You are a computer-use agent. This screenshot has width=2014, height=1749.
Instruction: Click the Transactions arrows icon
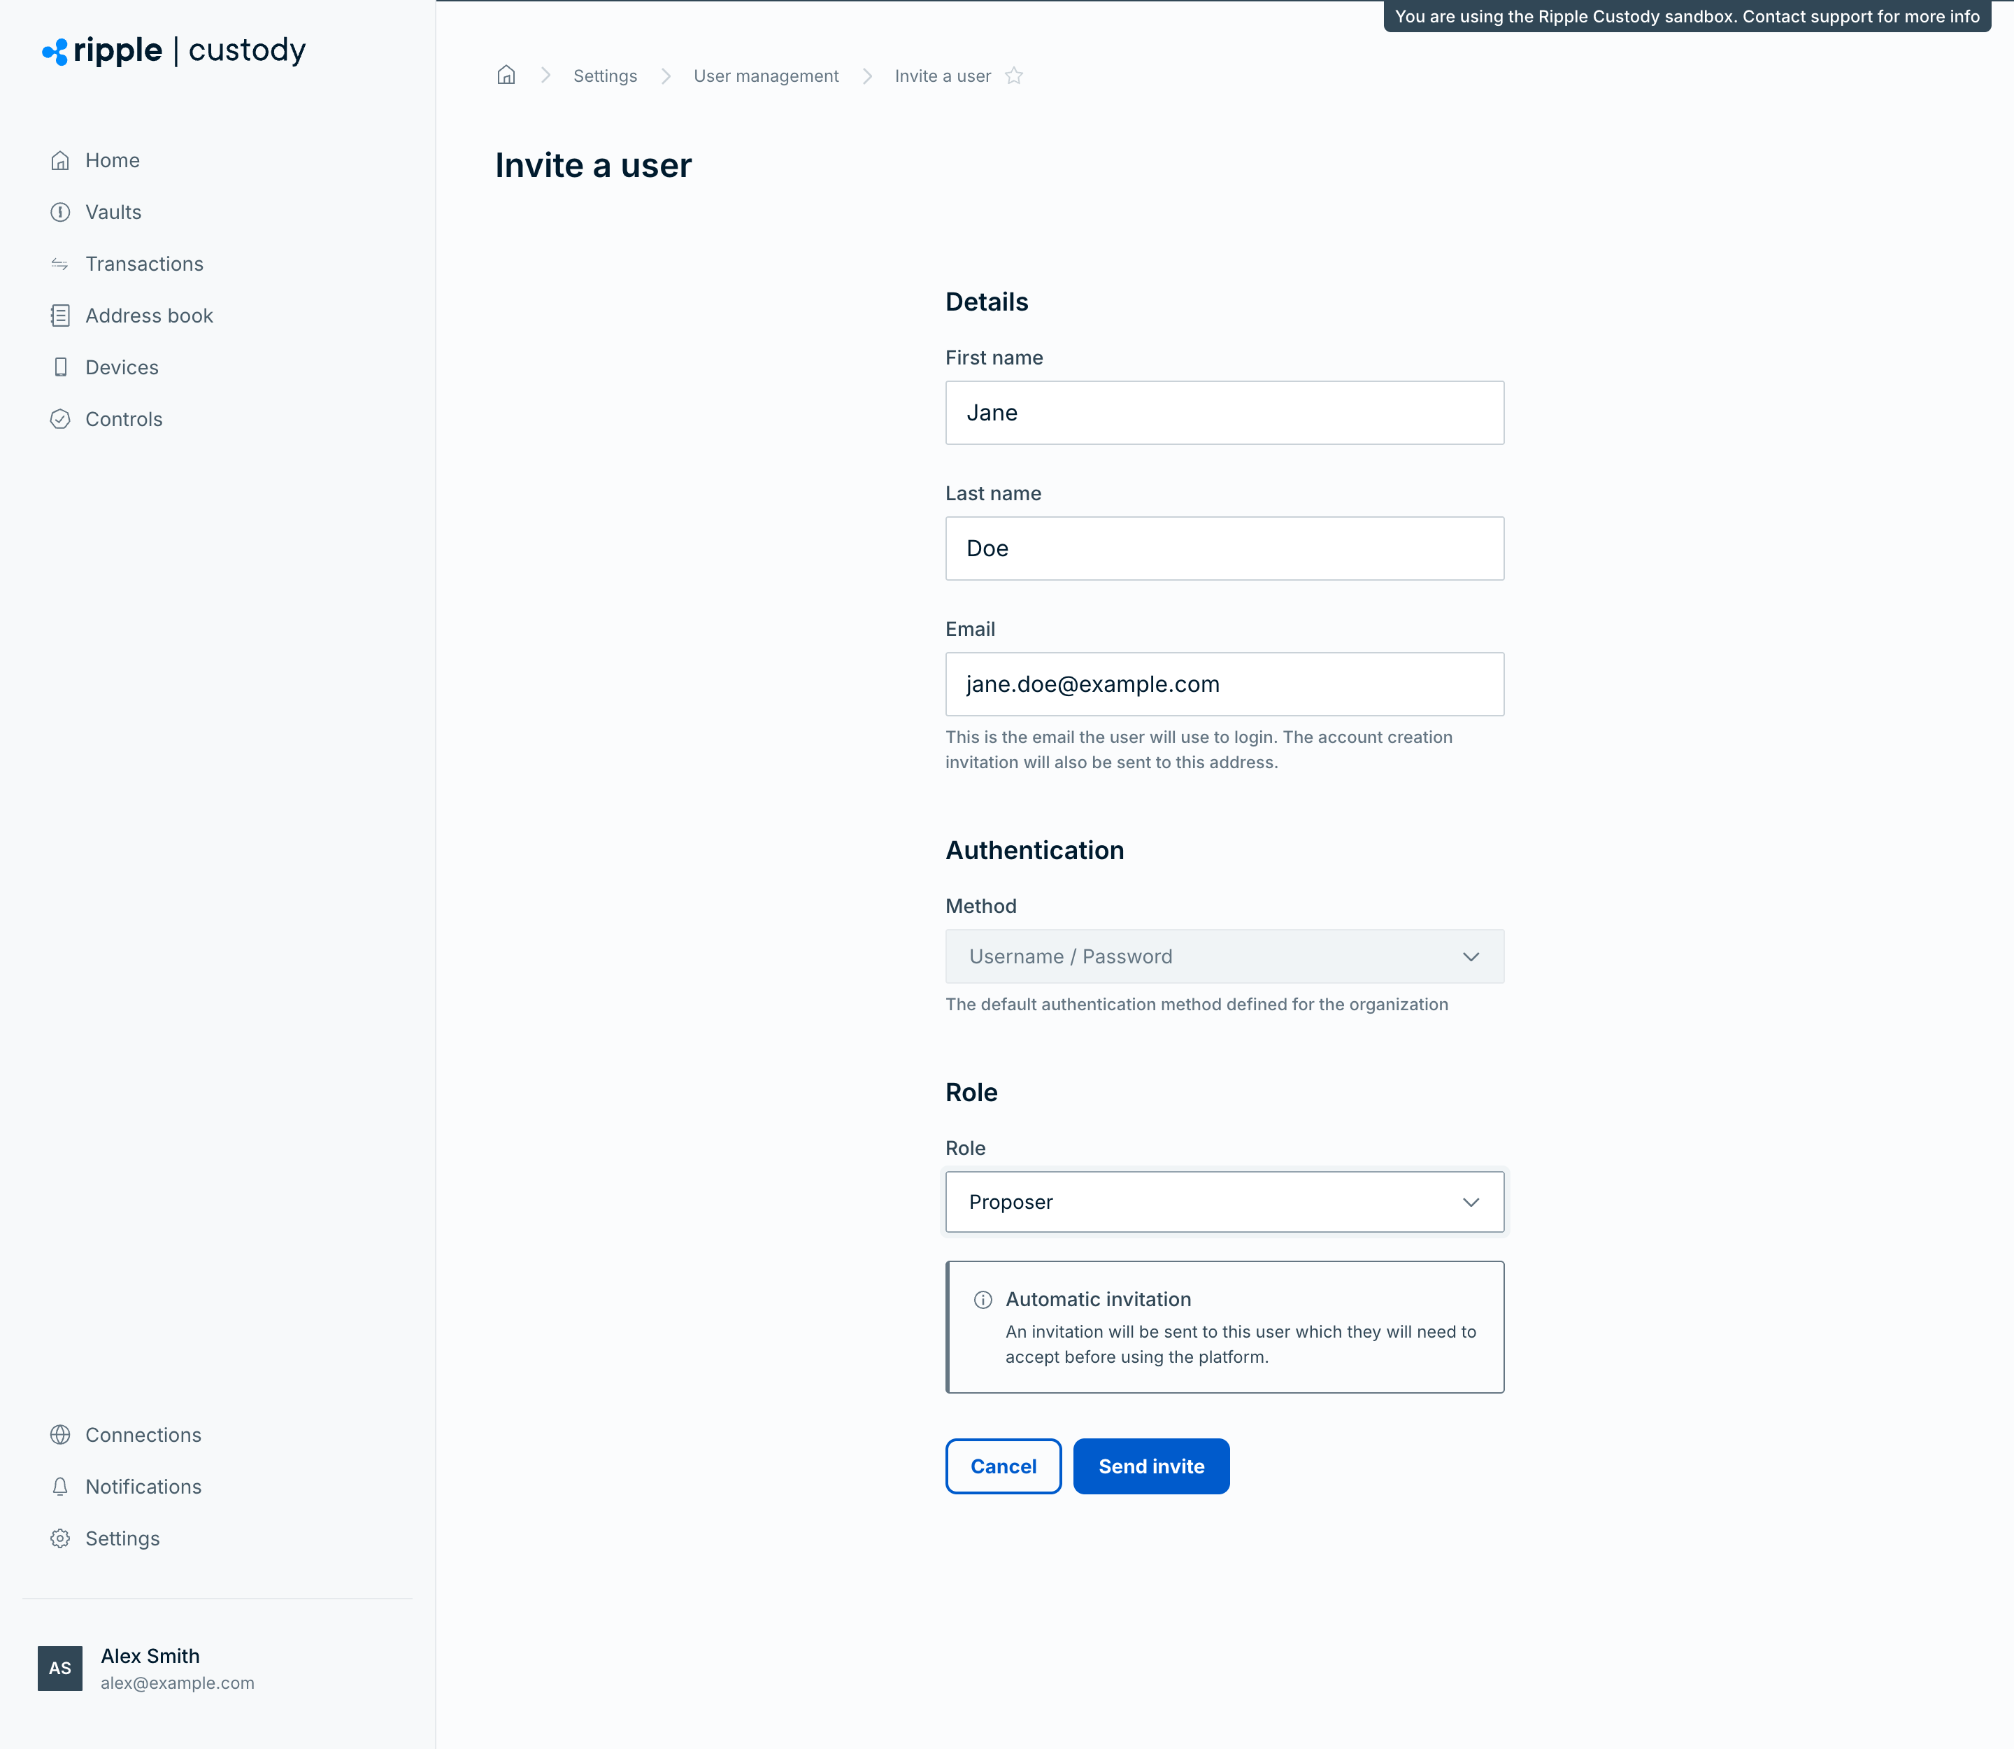pyautogui.click(x=61, y=264)
